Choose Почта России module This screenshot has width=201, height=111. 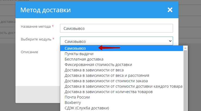point(77,97)
